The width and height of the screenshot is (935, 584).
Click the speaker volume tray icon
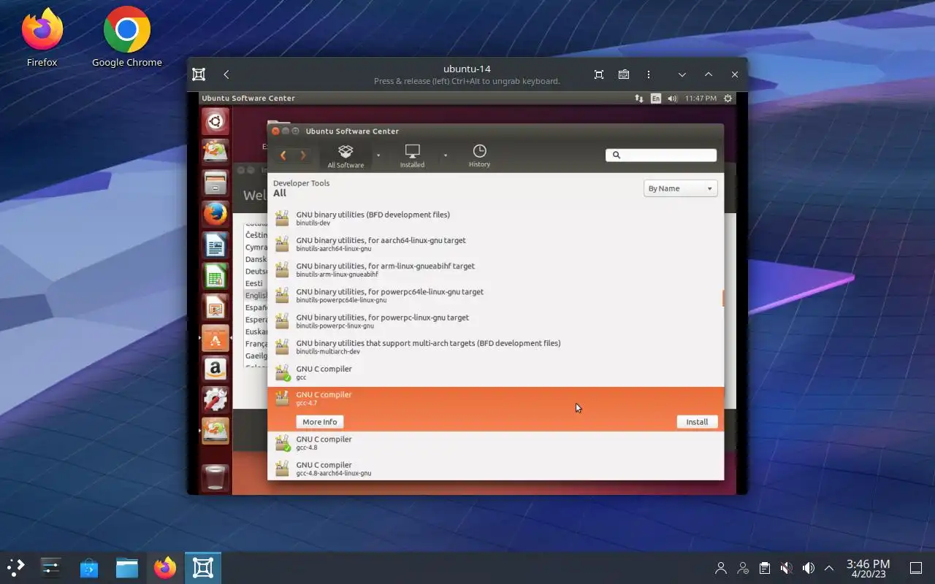tap(808, 568)
